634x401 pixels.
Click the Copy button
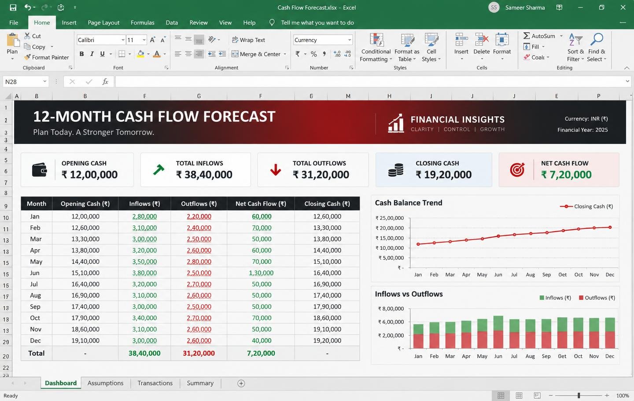(35, 47)
